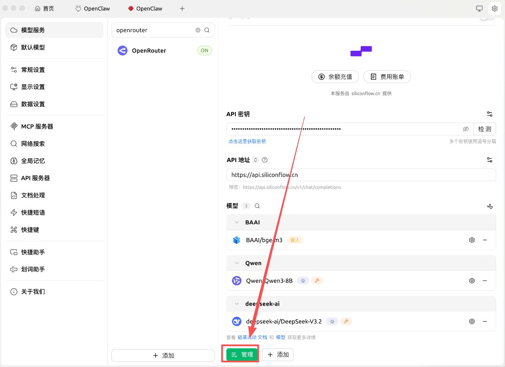Click inside the API 地址 input field
The height and width of the screenshot is (367, 505).
click(361, 174)
